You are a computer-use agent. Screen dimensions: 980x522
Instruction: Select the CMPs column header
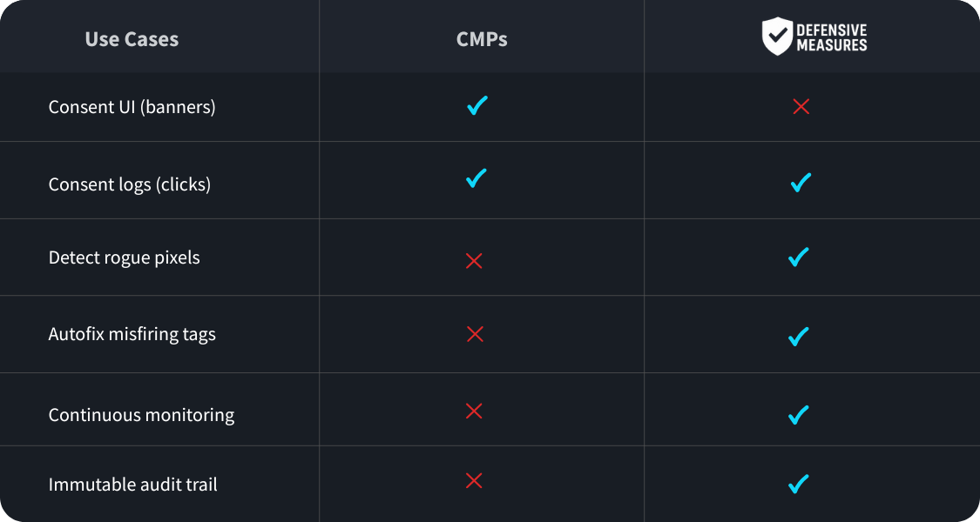482,39
